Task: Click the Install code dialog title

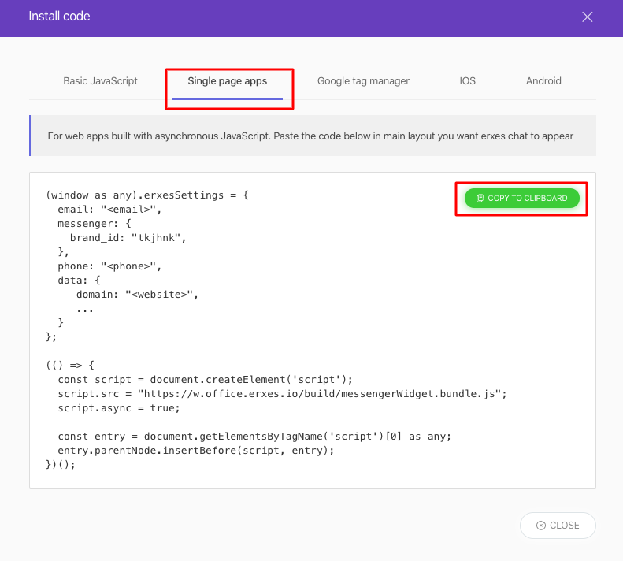Action: click(x=59, y=17)
